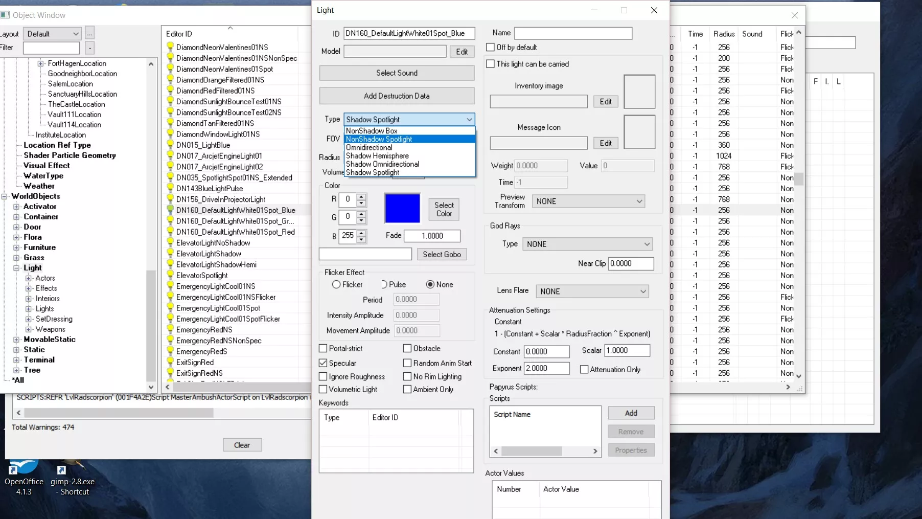922x519 pixels.
Task: Click the Add Destruction Data button
Action: [397, 96]
